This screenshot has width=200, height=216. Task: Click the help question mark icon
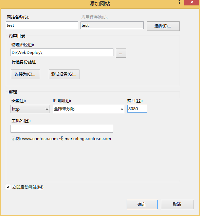point(179,2)
